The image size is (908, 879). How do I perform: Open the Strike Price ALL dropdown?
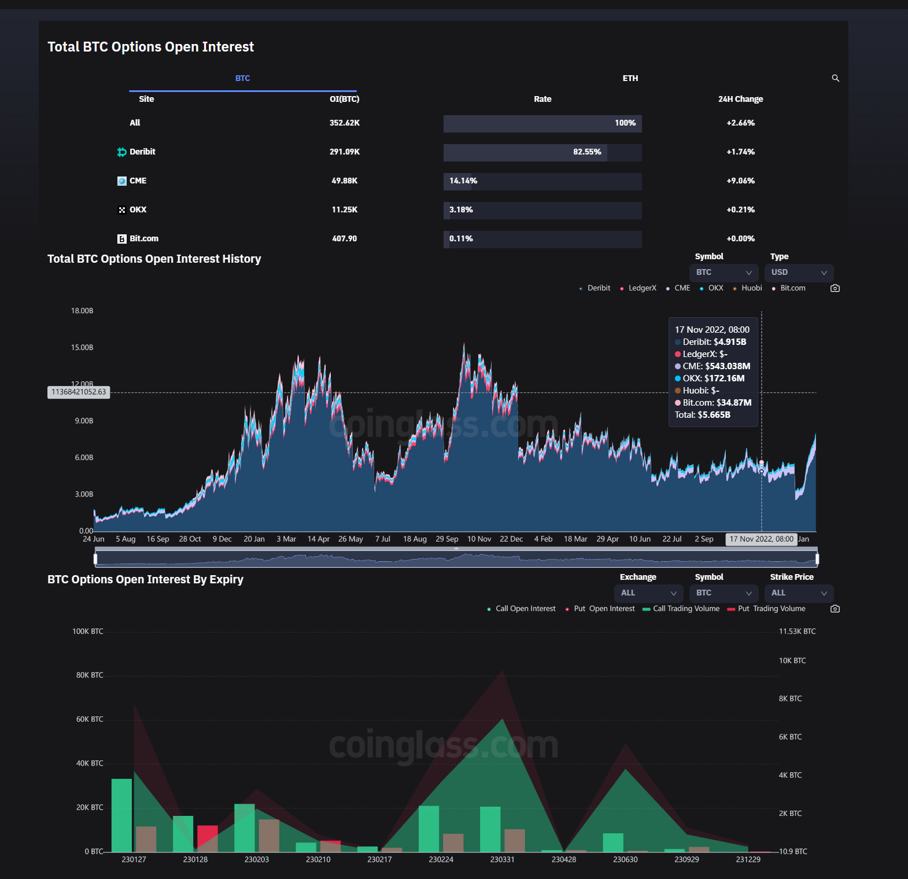click(x=799, y=593)
